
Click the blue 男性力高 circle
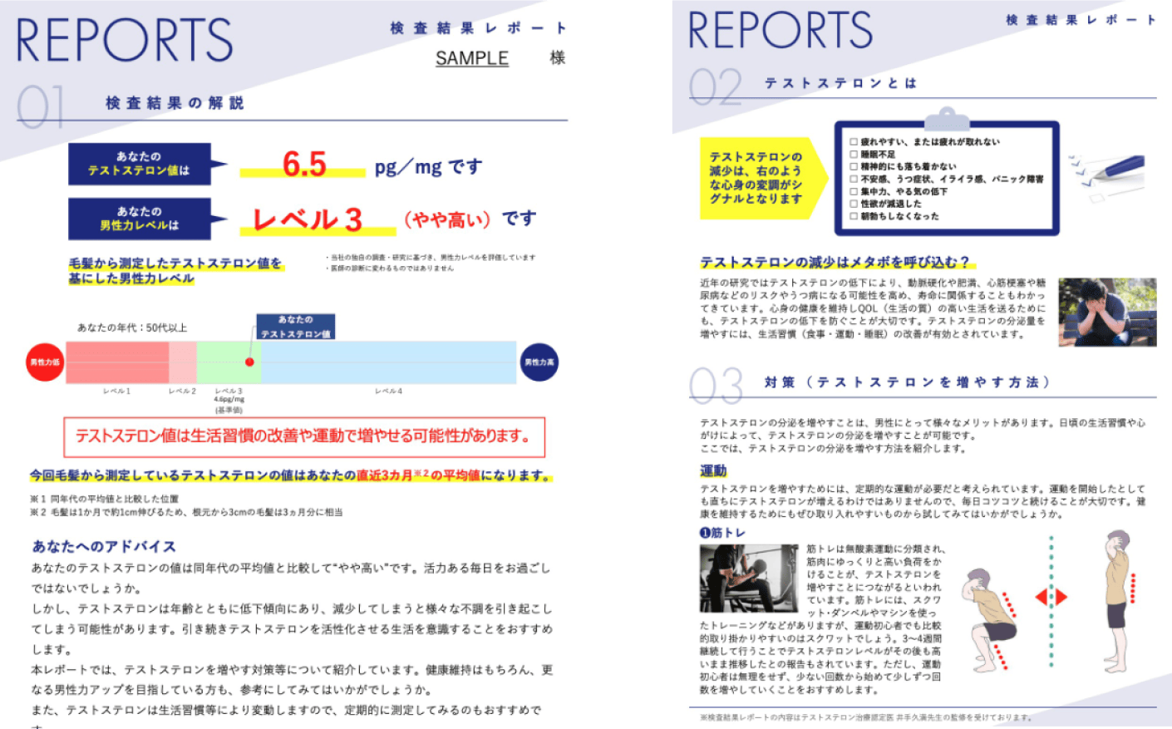pyautogui.click(x=539, y=362)
